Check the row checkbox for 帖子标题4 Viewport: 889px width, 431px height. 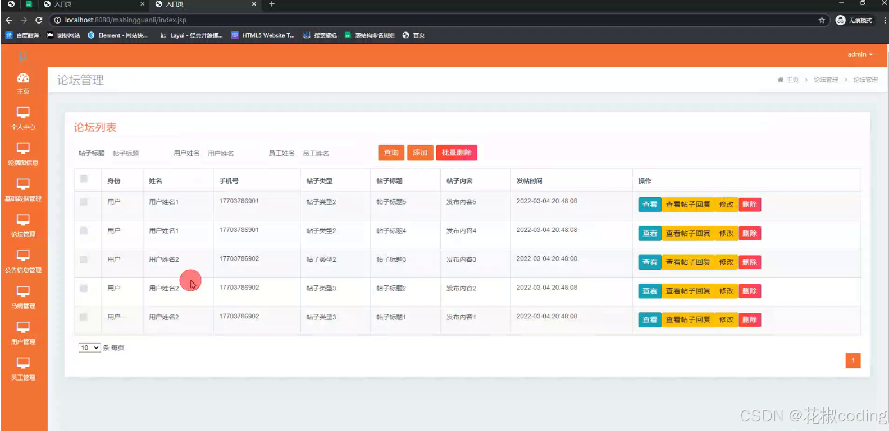84,230
